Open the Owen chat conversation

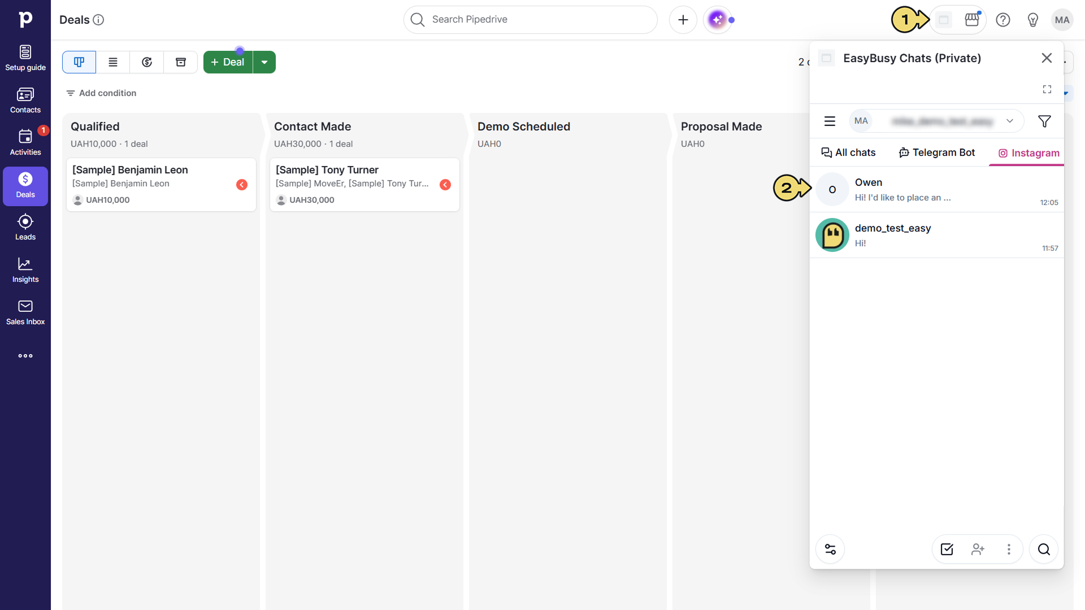[x=937, y=190]
